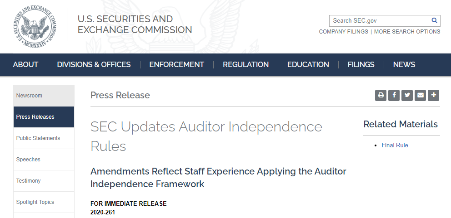Click in the Search SEC.gov field
Screen dimensions: 451x218
pyautogui.click(x=380, y=20)
